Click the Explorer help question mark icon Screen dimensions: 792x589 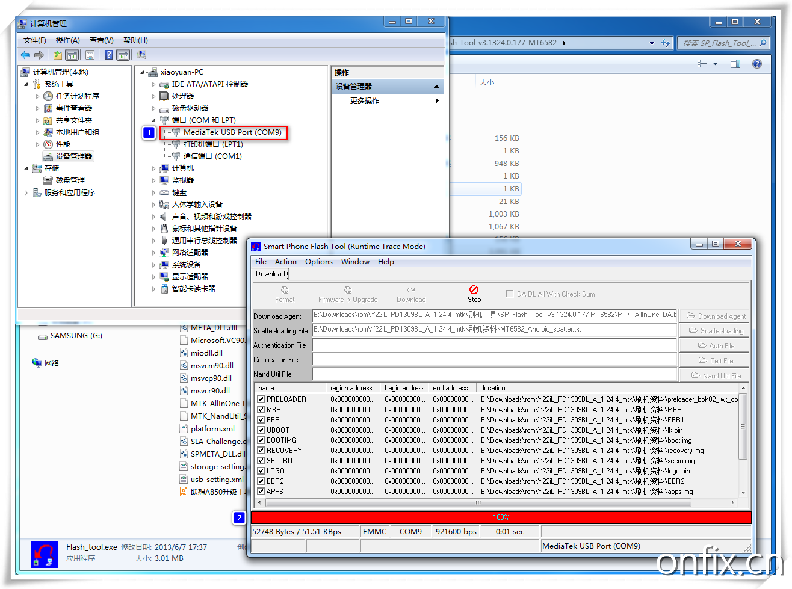tap(757, 64)
